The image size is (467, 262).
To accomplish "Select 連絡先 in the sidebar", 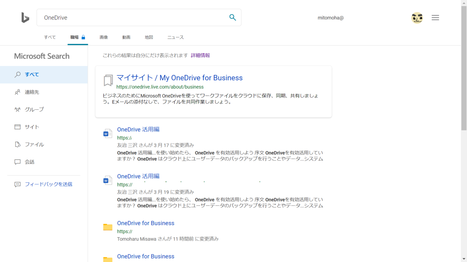I will coord(44,92).
